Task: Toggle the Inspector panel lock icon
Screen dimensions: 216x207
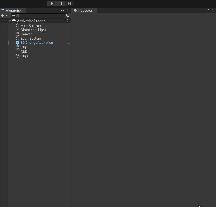Action: tap(208, 10)
